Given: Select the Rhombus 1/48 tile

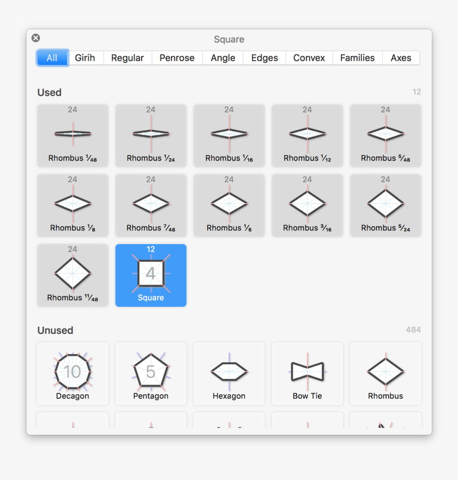Looking at the screenshot, I should [72, 135].
